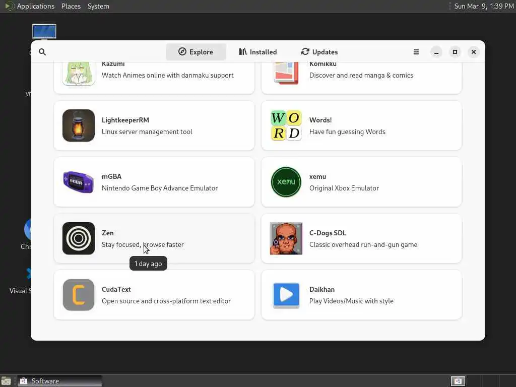Select the 'Have fun guessing Words' description
516x387 pixels.
point(347,132)
